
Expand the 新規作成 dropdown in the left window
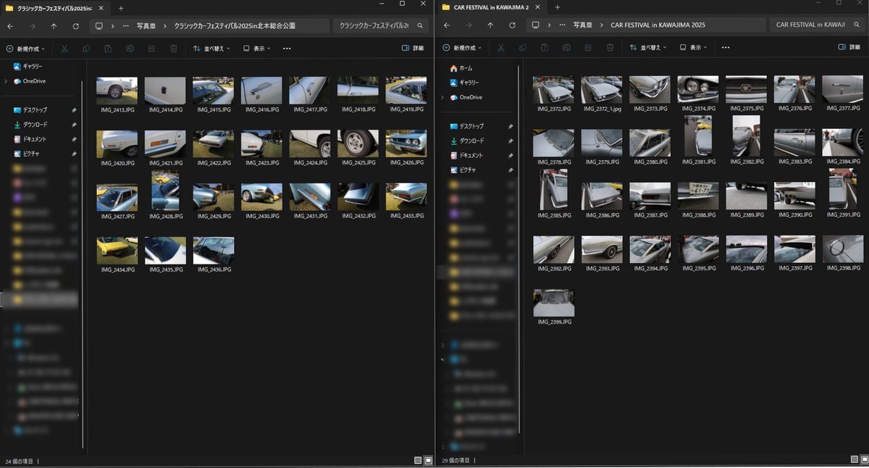pos(25,49)
